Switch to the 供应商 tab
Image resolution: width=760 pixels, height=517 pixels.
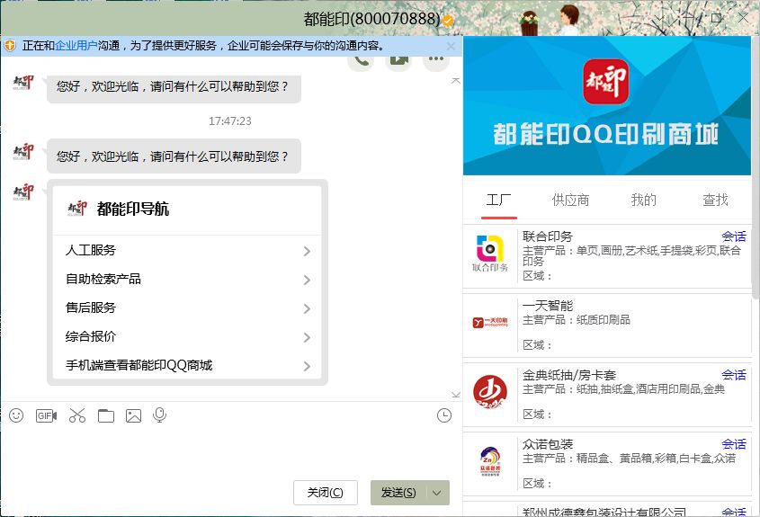tap(570, 200)
